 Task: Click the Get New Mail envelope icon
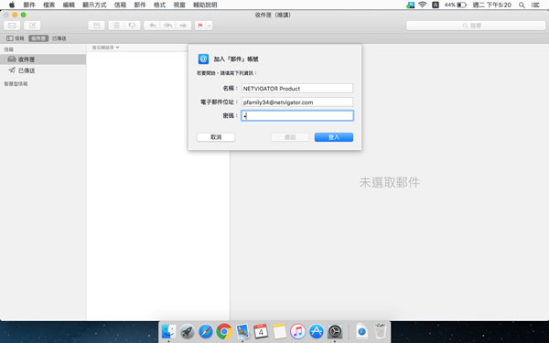tap(12, 26)
